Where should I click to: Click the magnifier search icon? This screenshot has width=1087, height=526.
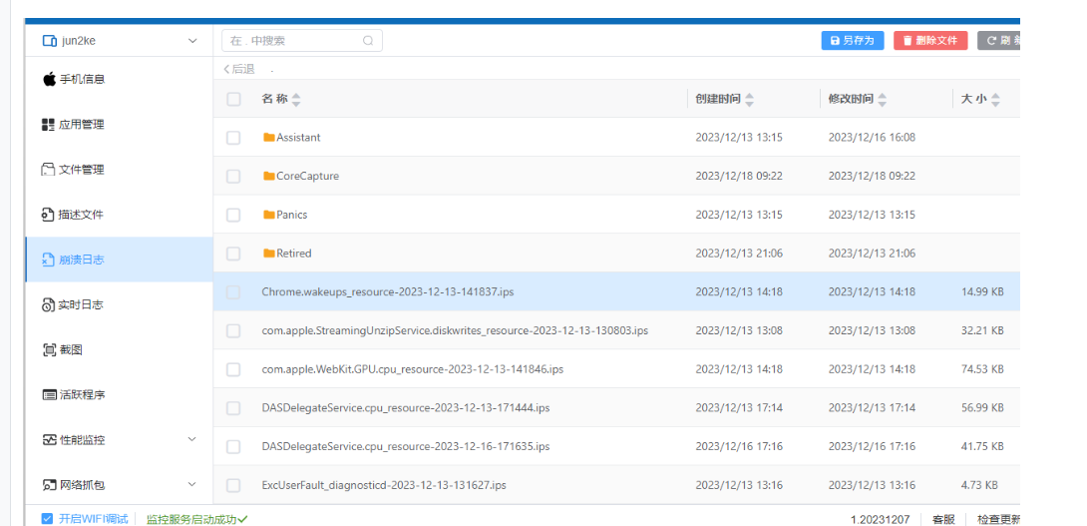pyautogui.click(x=368, y=40)
